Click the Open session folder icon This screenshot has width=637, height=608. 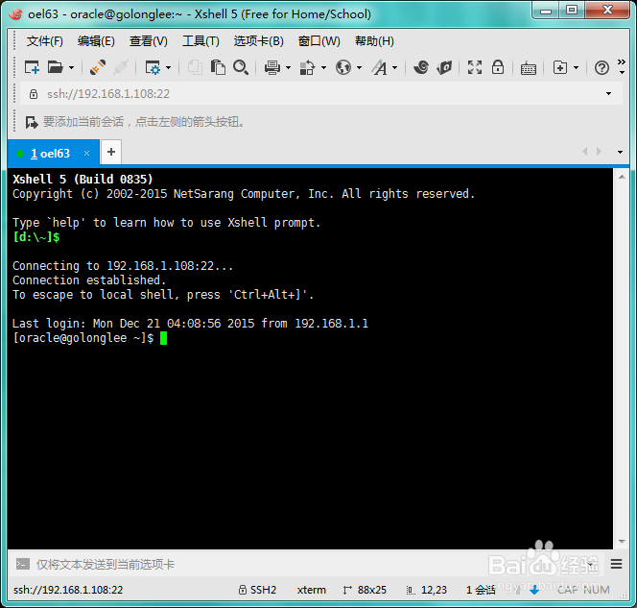[56, 67]
